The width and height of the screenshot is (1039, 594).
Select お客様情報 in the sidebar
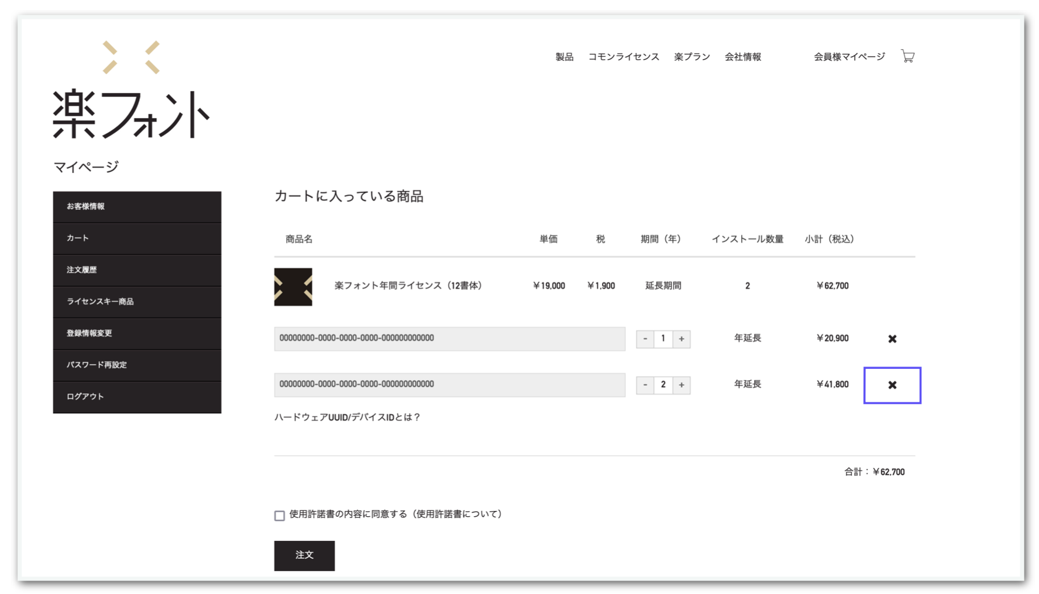tap(137, 206)
